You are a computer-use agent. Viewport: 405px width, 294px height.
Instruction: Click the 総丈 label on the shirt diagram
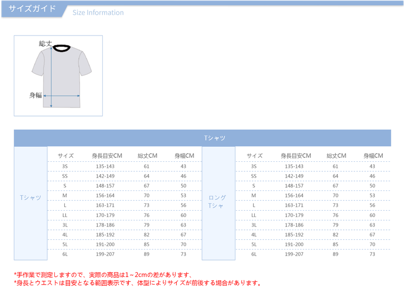tap(45, 43)
